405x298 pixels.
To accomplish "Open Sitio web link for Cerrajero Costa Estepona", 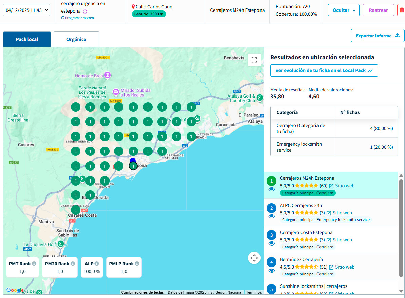I will coord(339,240).
